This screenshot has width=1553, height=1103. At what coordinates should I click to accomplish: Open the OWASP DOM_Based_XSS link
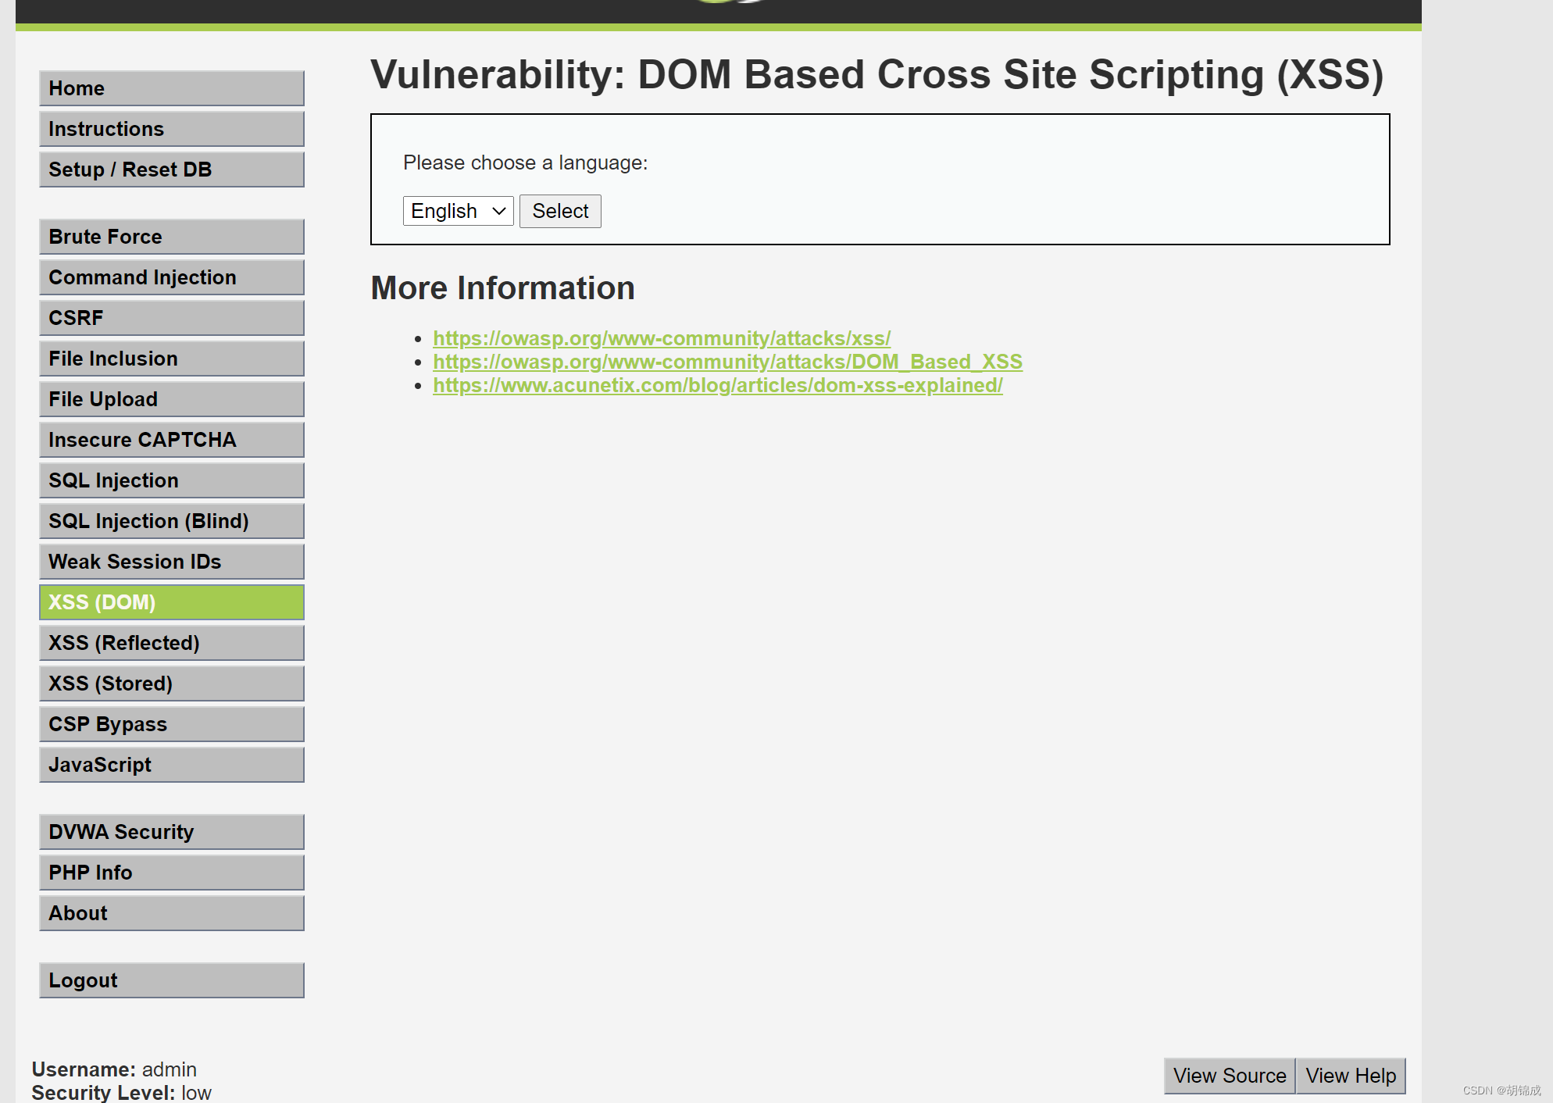[x=727, y=362]
